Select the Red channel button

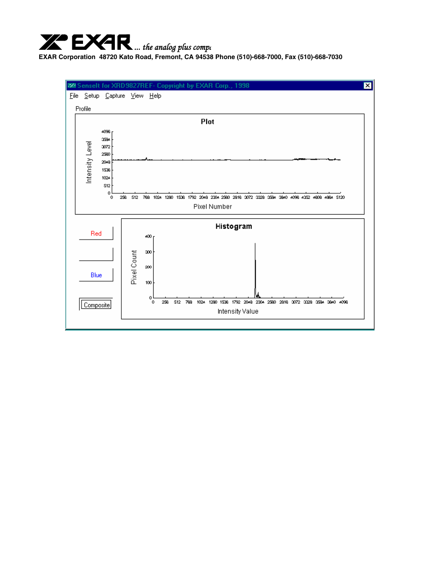(x=96, y=234)
